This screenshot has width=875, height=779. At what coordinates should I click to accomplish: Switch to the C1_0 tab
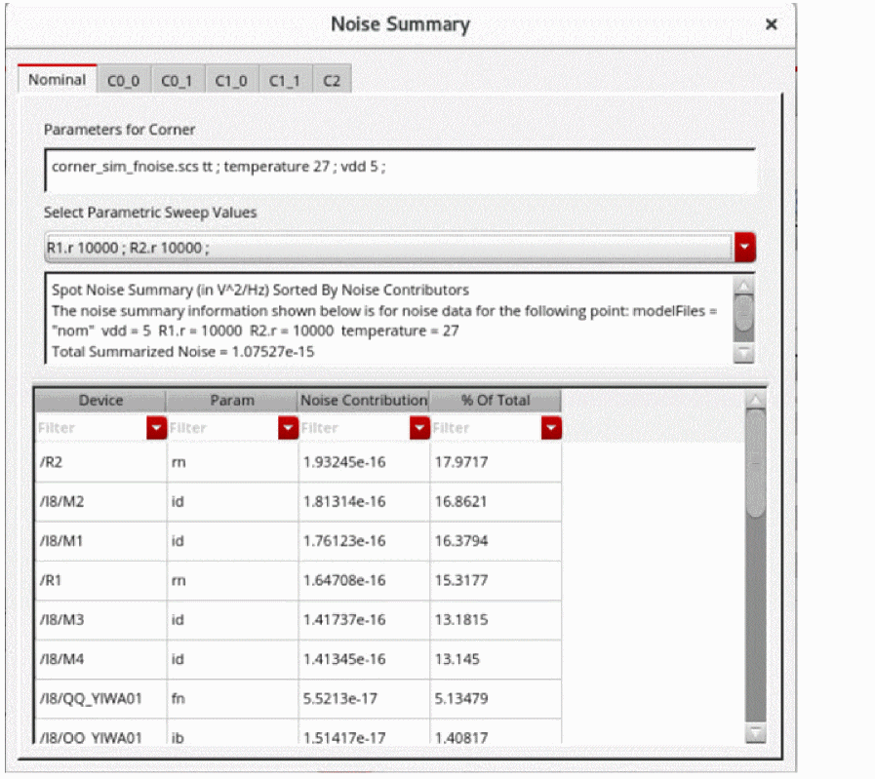point(232,81)
